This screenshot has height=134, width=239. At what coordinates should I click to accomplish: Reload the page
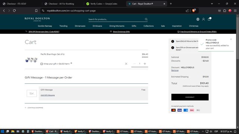click(x=14, y=11)
